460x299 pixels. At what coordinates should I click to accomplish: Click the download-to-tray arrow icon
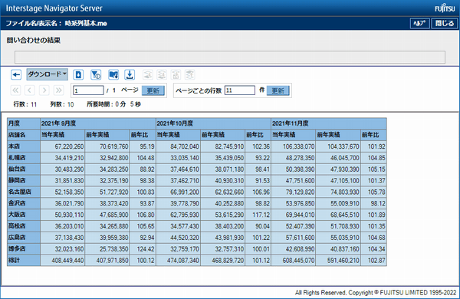point(130,75)
